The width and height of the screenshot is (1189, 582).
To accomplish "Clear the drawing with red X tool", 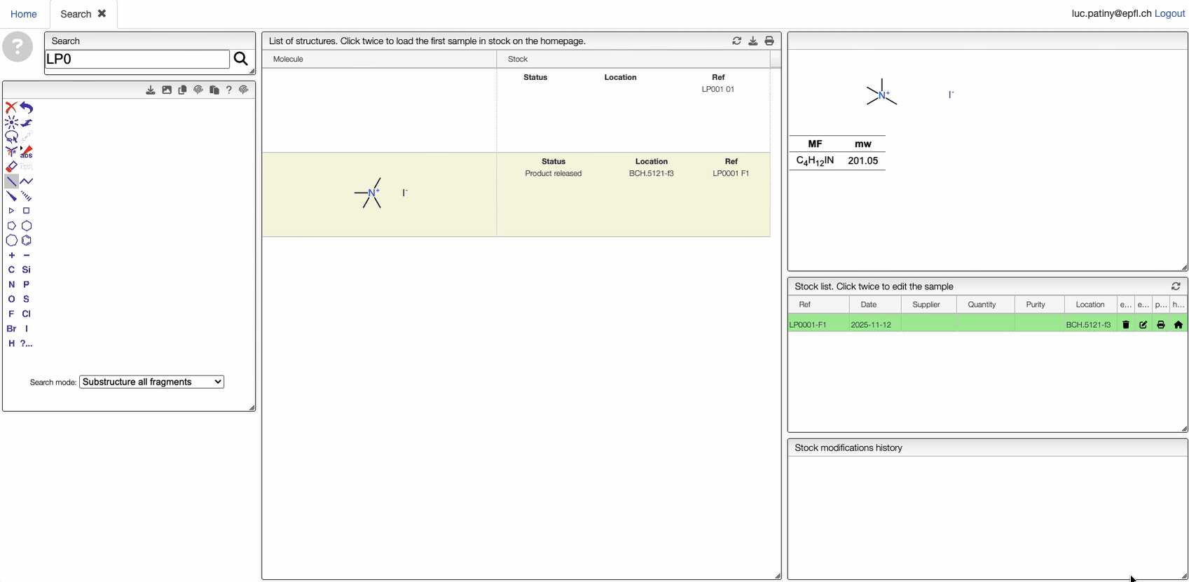I will click(x=11, y=107).
